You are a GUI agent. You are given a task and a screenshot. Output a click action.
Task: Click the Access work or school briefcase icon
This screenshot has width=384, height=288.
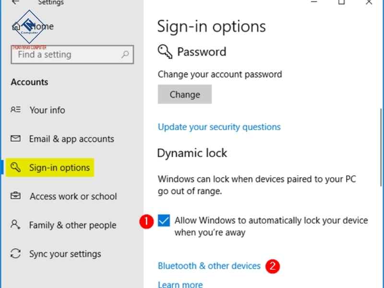click(x=15, y=196)
